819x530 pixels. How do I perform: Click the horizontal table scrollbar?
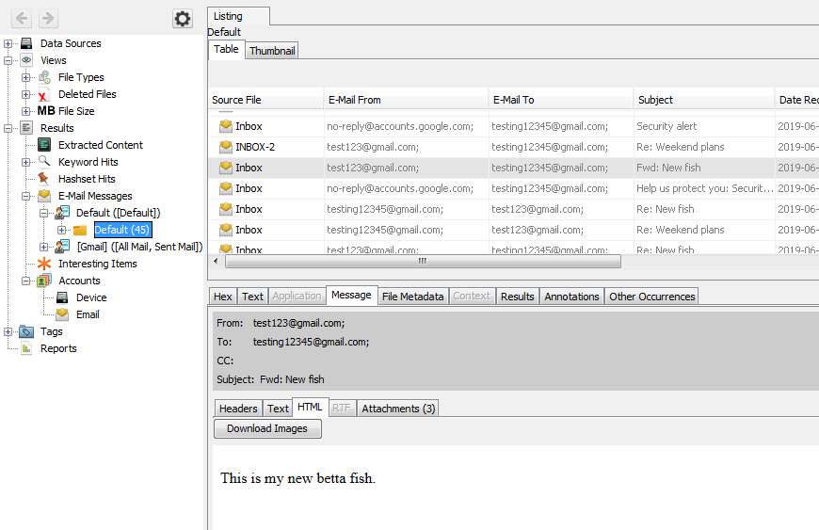click(x=421, y=262)
